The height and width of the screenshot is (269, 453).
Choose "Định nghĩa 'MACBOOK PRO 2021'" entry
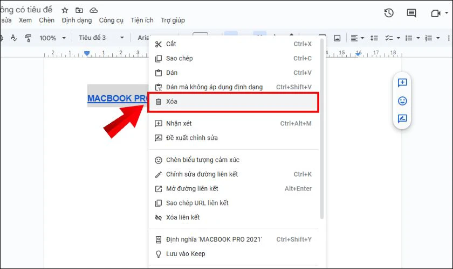click(233, 239)
